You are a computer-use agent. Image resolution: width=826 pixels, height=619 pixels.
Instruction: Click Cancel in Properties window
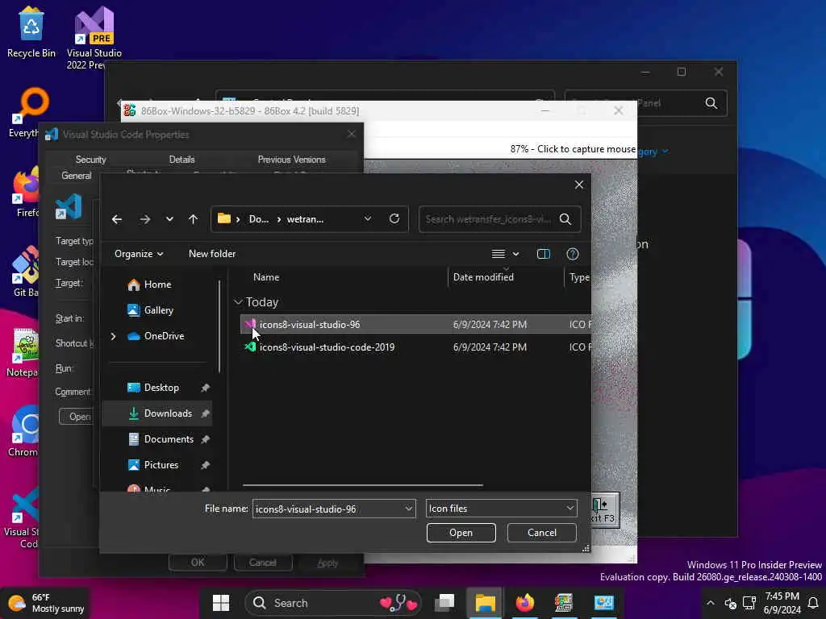262,563
